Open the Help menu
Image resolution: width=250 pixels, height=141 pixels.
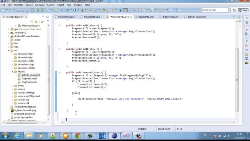pos(87,5)
